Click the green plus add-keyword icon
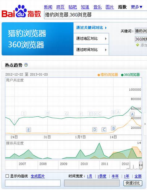The image size is (147, 190). point(137,45)
